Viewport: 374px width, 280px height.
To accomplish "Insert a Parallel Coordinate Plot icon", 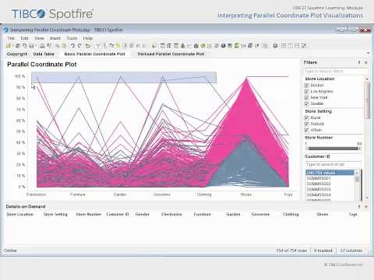I will click(243, 46).
